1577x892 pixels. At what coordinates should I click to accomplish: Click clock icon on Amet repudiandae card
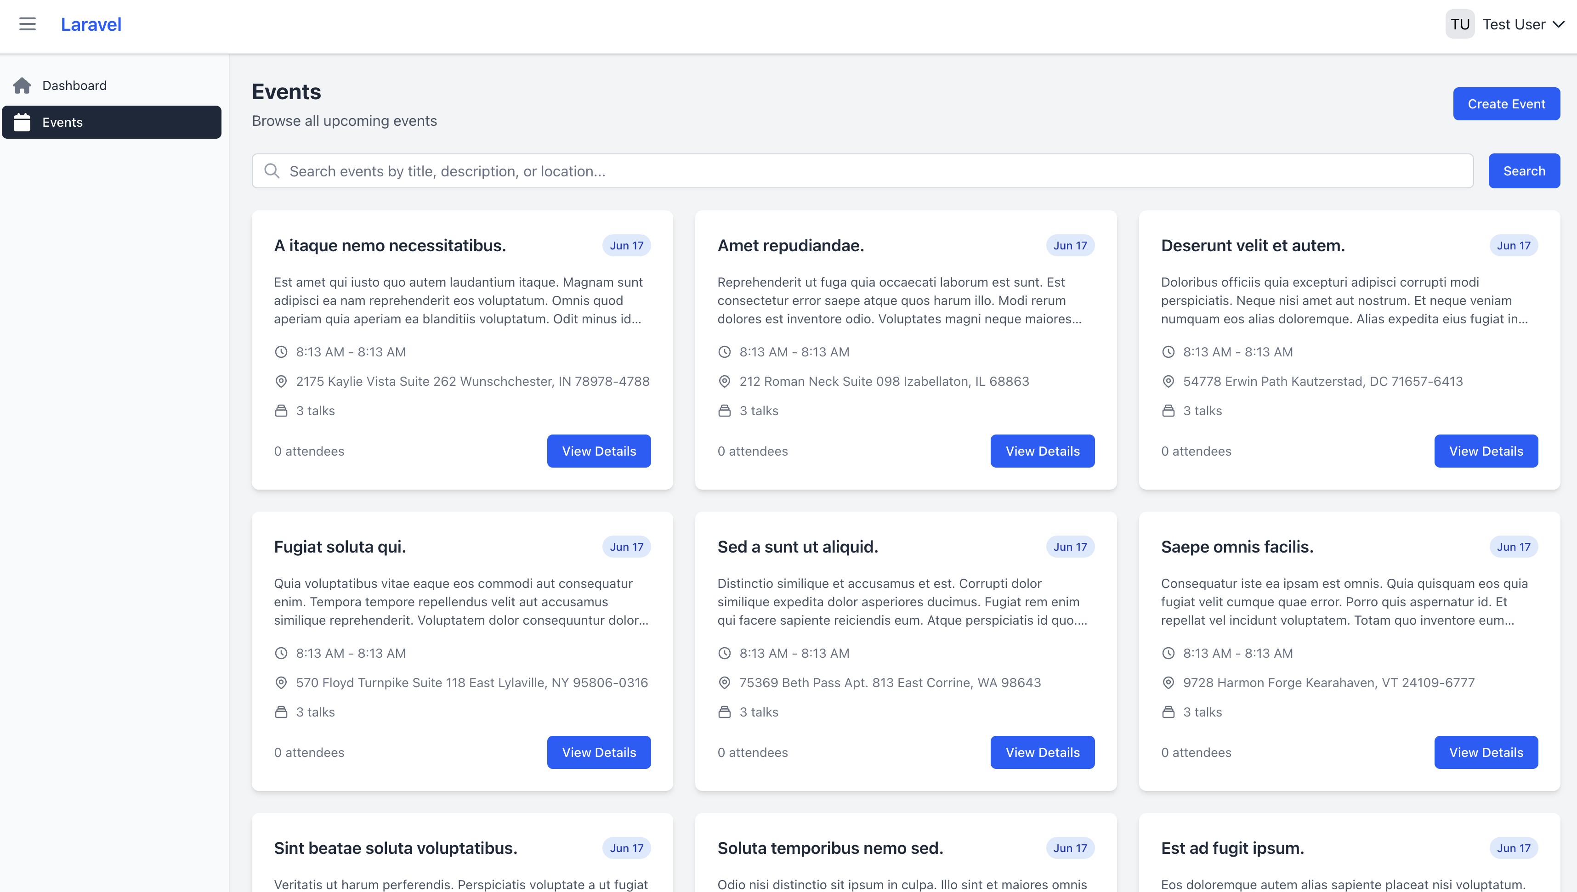point(725,352)
